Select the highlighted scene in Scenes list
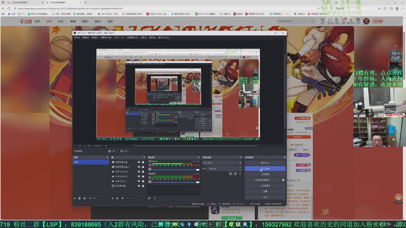The height and width of the screenshot is (228, 406). pos(91,162)
